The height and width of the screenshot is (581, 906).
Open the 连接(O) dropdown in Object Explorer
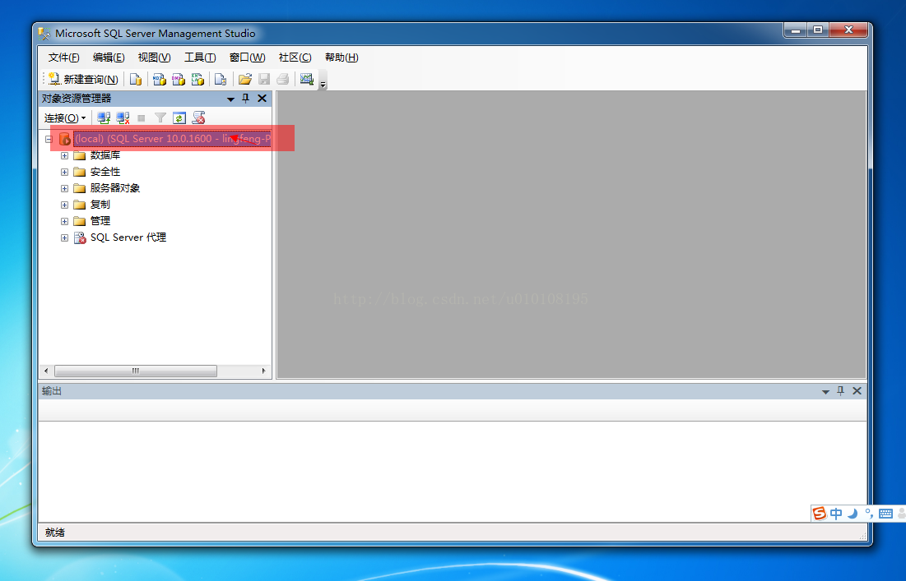coord(65,118)
